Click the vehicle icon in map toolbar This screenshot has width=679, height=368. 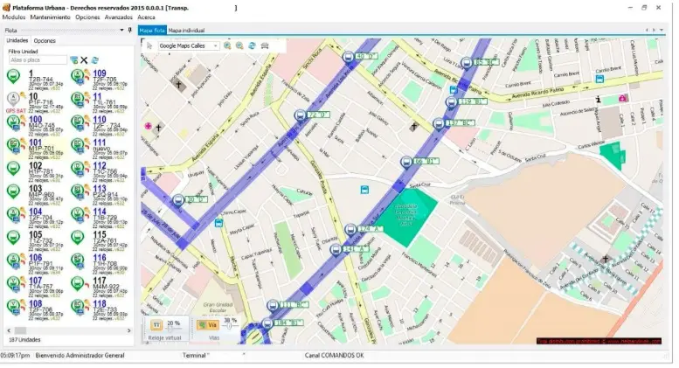[x=265, y=46]
